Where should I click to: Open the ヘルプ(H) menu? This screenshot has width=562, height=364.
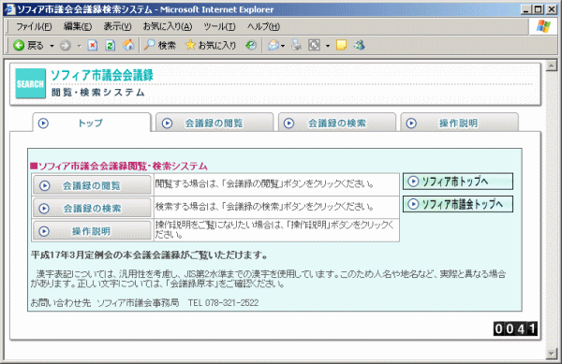[x=263, y=26]
